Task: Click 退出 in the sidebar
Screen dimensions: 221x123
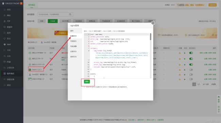Action: (9, 85)
